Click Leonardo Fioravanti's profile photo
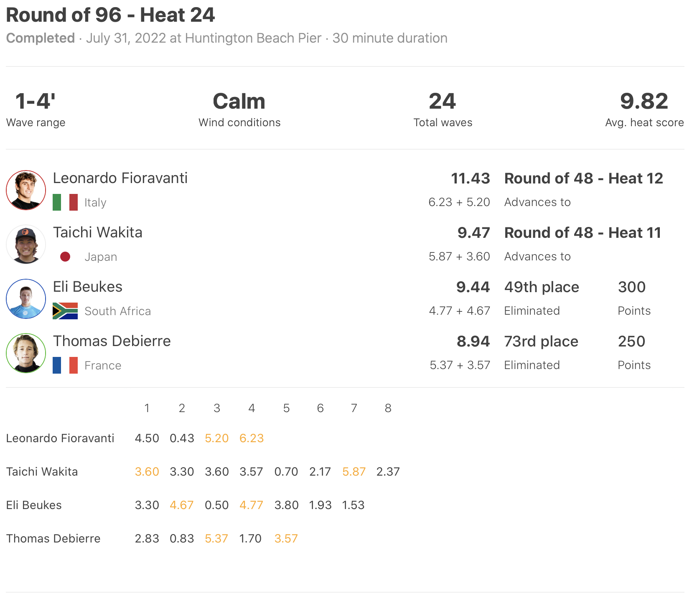The image size is (692, 601). point(26,190)
